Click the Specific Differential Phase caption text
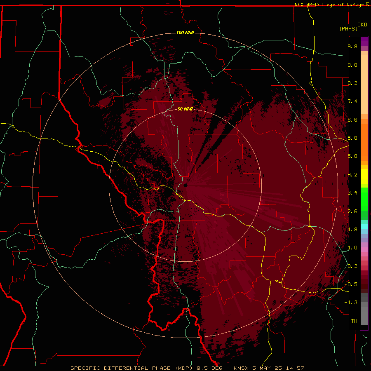The image size is (371, 371). (188, 368)
